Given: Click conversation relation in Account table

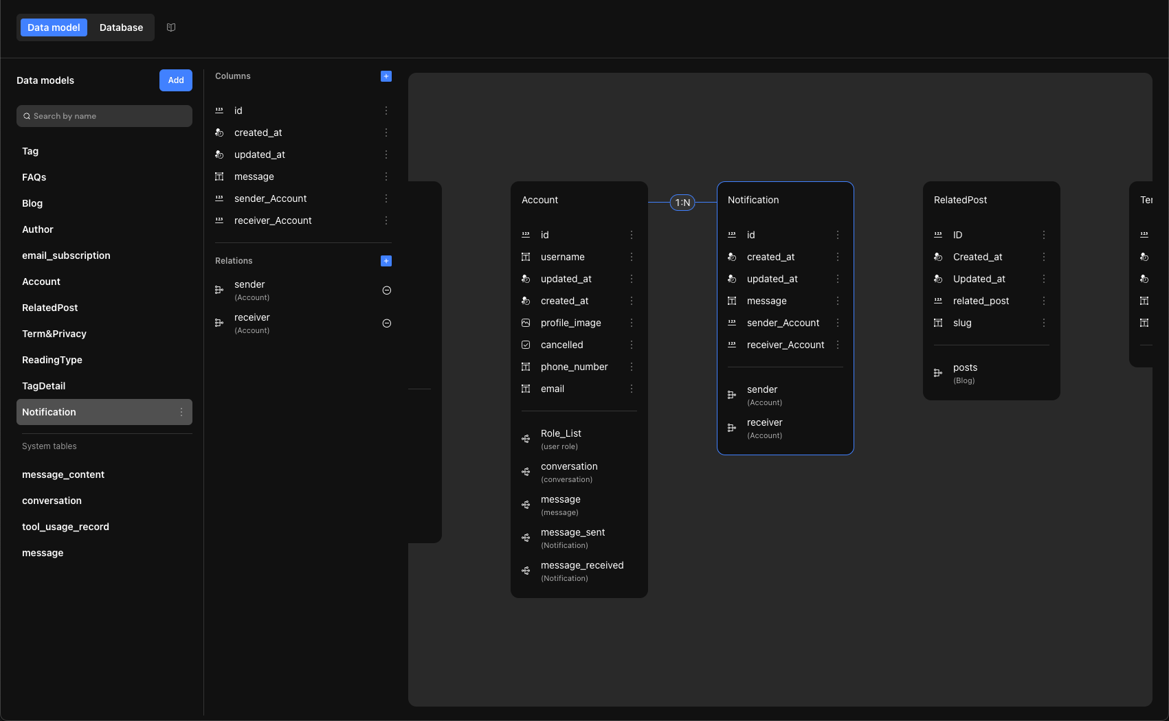Looking at the screenshot, I should (x=579, y=472).
